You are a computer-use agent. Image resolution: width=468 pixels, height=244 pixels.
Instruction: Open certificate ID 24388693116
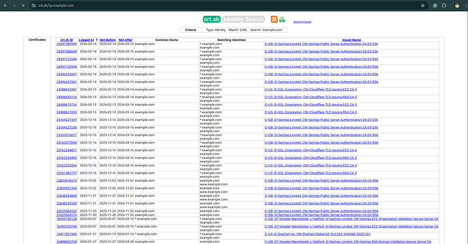click(x=67, y=97)
